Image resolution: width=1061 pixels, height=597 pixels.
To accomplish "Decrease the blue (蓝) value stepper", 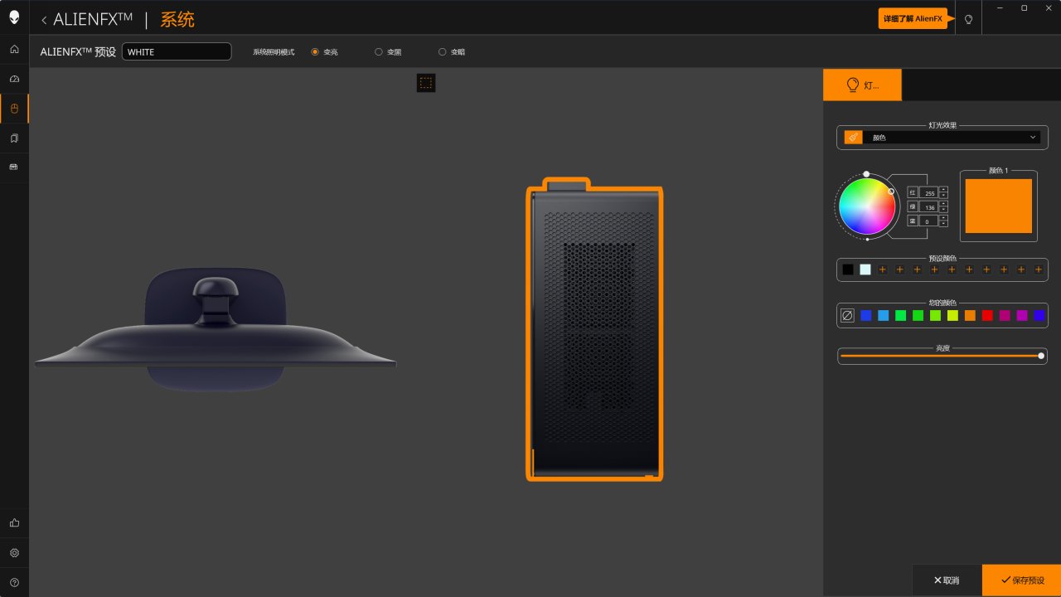I will [x=943, y=224].
